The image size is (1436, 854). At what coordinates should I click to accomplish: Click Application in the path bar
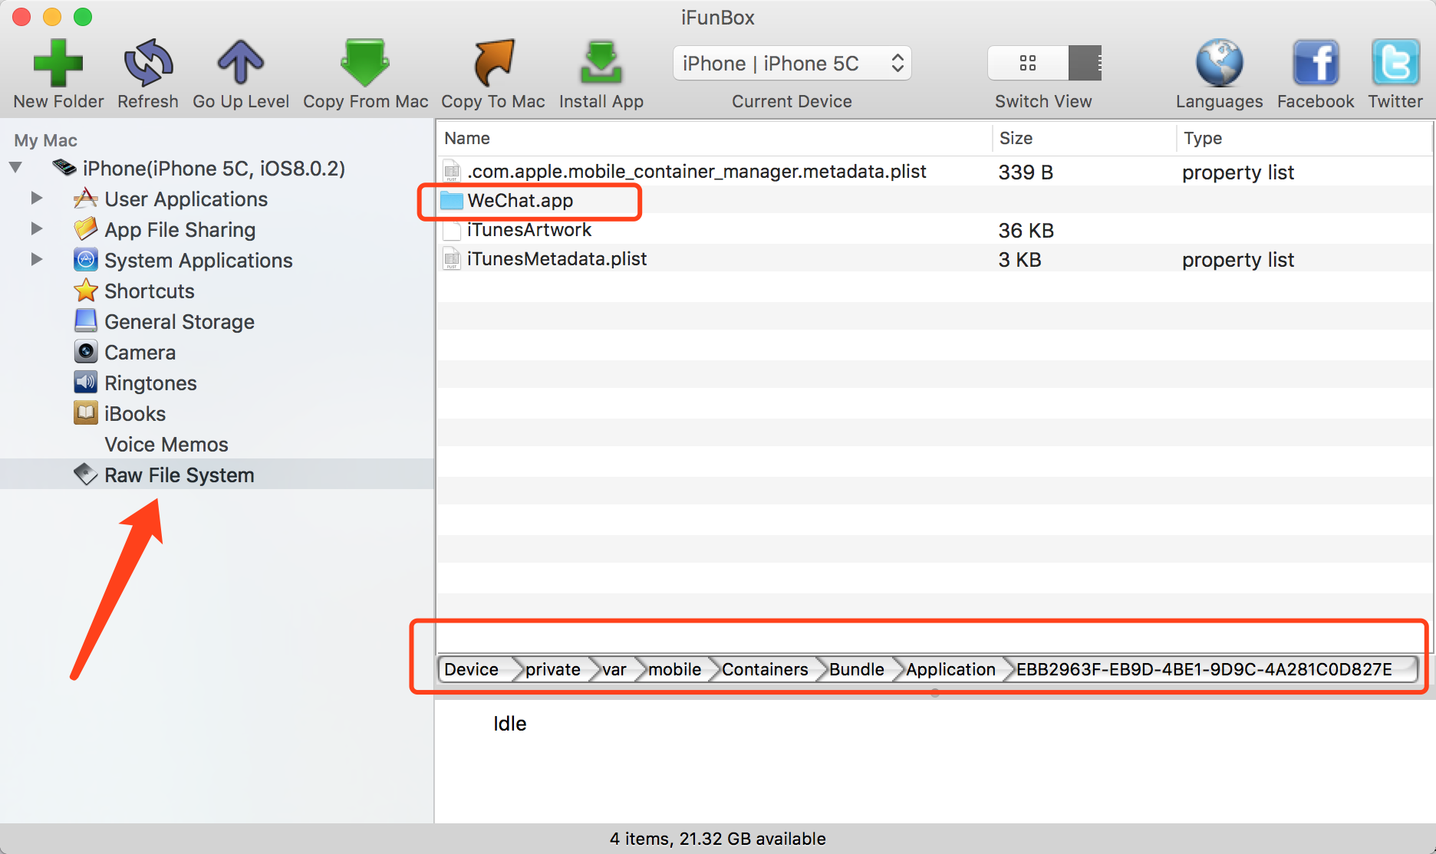pyautogui.click(x=950, y=669)
